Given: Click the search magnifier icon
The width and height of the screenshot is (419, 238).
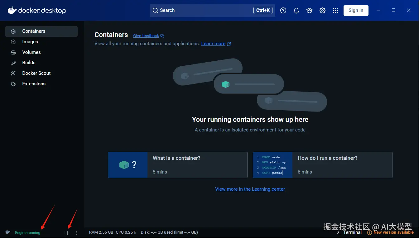Looking at the screenshot, I should click(155, 10).
